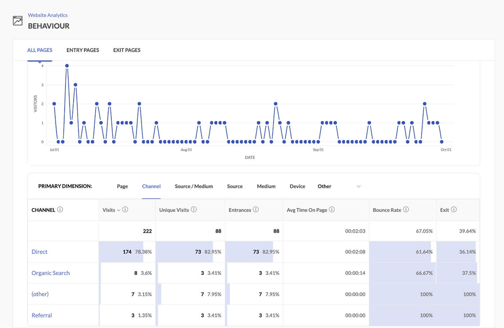This screenshot has height=328, width=504.
Task: Click Sep 01 axis label
Action: pyautogui.click(x=318, y=150)
